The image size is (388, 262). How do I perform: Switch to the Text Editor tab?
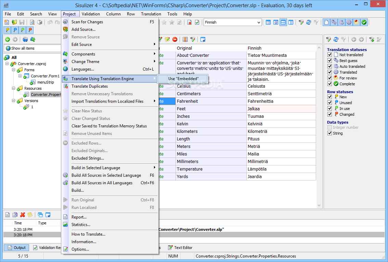pos(183,248)
